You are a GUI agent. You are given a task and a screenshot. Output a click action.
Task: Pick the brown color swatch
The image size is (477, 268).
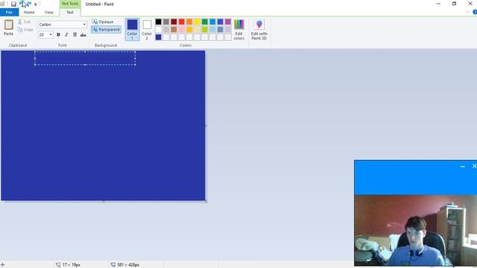click(x=174, y=30)
